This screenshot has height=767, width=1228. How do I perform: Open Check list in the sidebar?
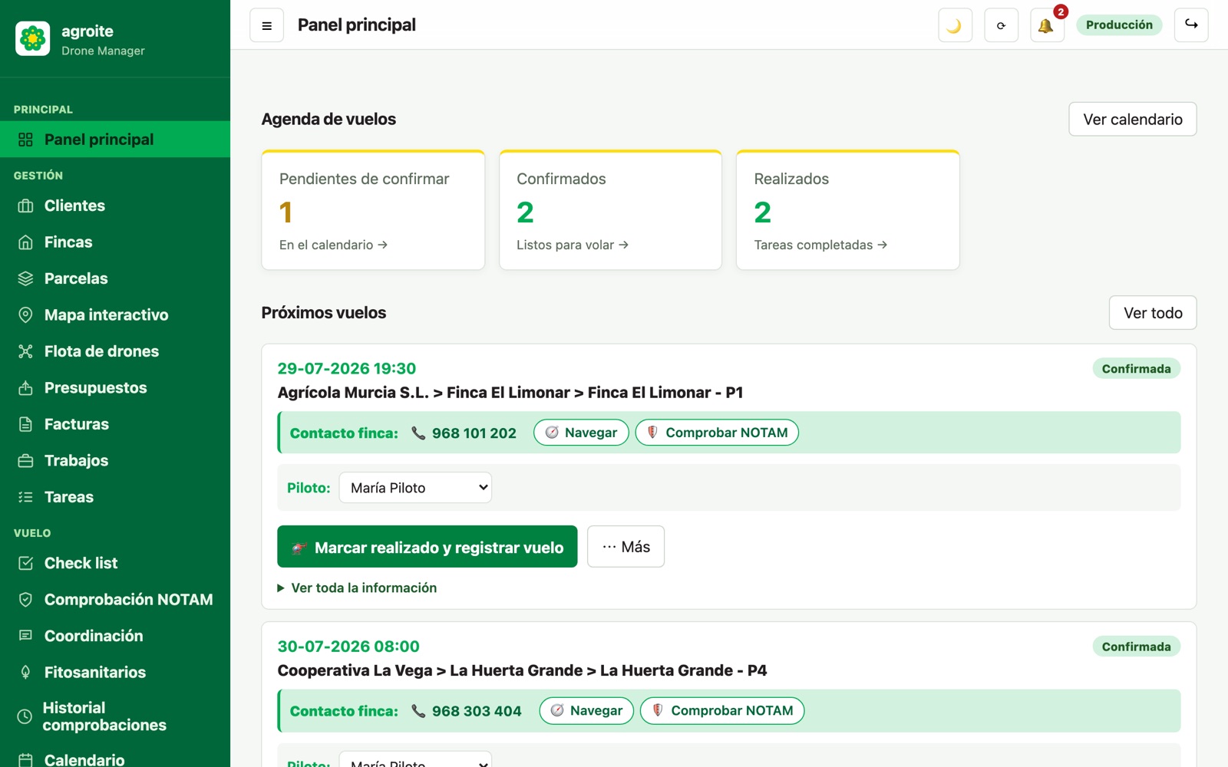click(115, 563)
